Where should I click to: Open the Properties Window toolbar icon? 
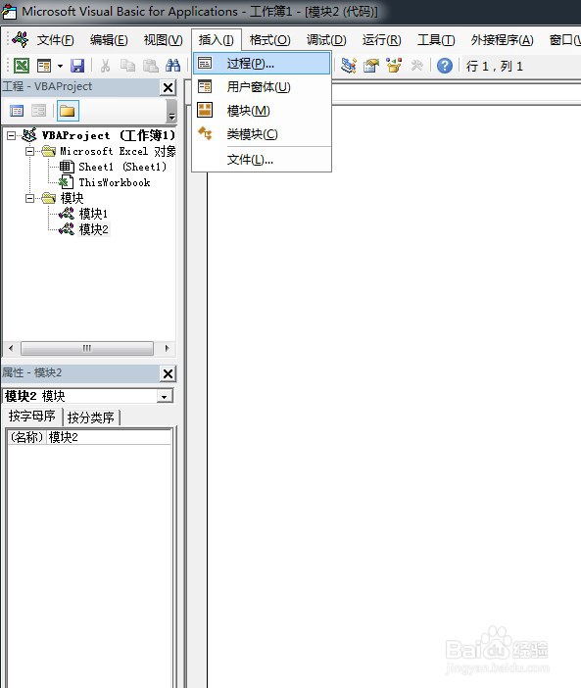371,66
